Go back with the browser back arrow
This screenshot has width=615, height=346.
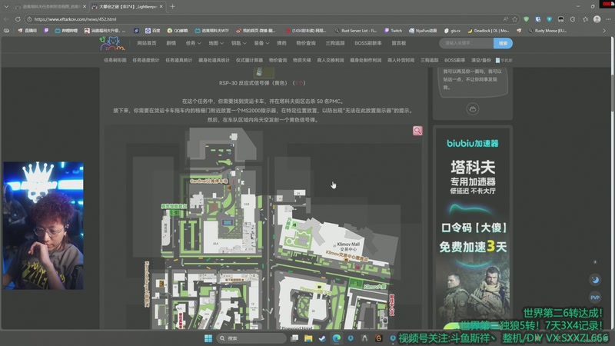tap(6, 19)
